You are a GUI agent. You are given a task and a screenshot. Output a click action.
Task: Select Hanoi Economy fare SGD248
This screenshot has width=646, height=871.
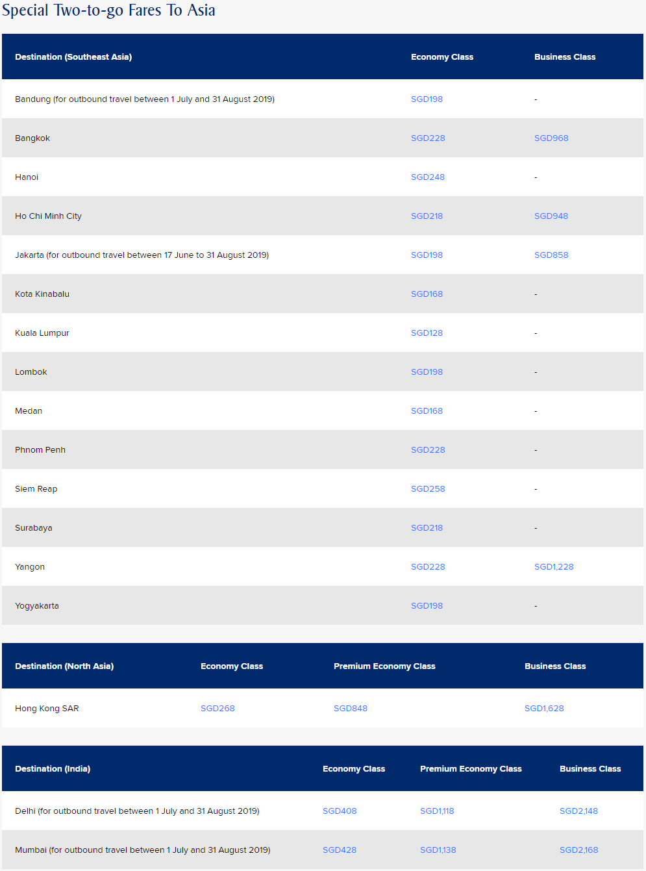[428, 177]
